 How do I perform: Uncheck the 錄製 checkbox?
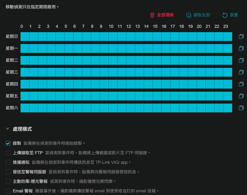click(x=8, y=143)
